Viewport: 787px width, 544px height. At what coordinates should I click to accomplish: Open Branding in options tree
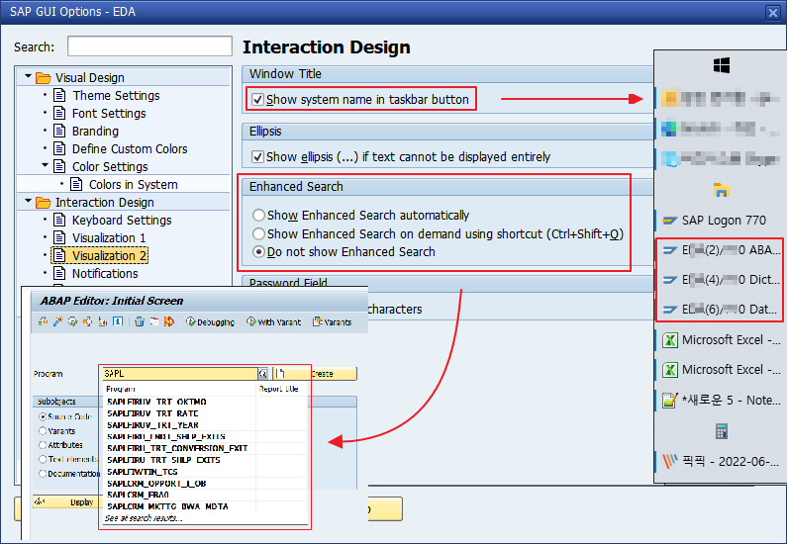[95, 132]
